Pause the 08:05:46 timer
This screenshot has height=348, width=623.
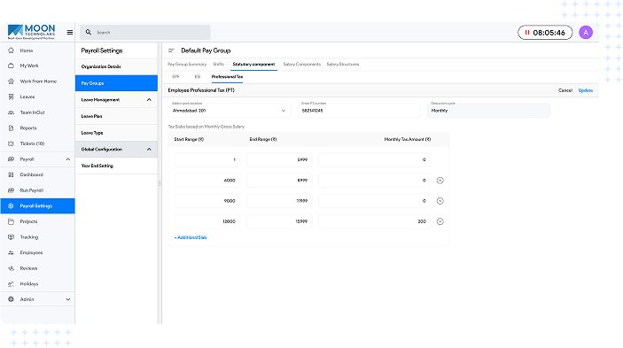tap(527, 33)
